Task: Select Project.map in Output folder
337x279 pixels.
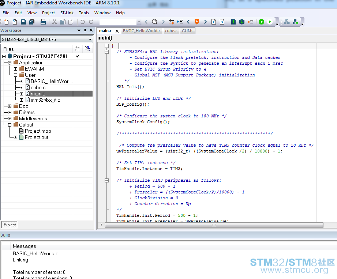Action: click(x=38, y=131)
